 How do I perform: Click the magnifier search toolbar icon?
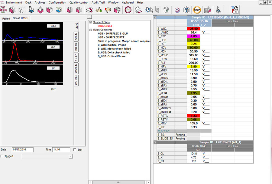pyautogui.click(x=59, y=10)
